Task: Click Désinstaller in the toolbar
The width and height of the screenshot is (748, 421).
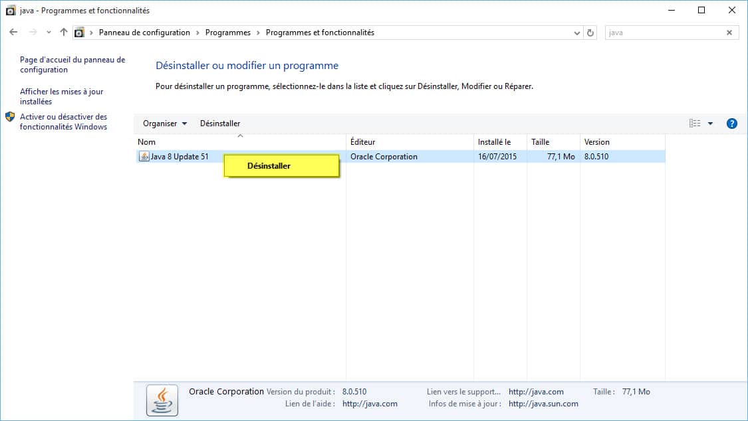Action: 220,124
